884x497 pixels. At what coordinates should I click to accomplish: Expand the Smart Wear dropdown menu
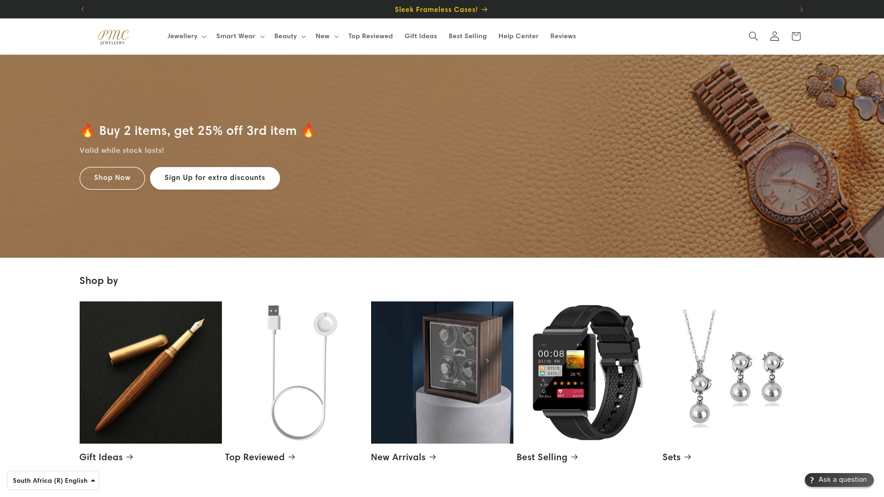pyautogui.click(x=240, y=36)
